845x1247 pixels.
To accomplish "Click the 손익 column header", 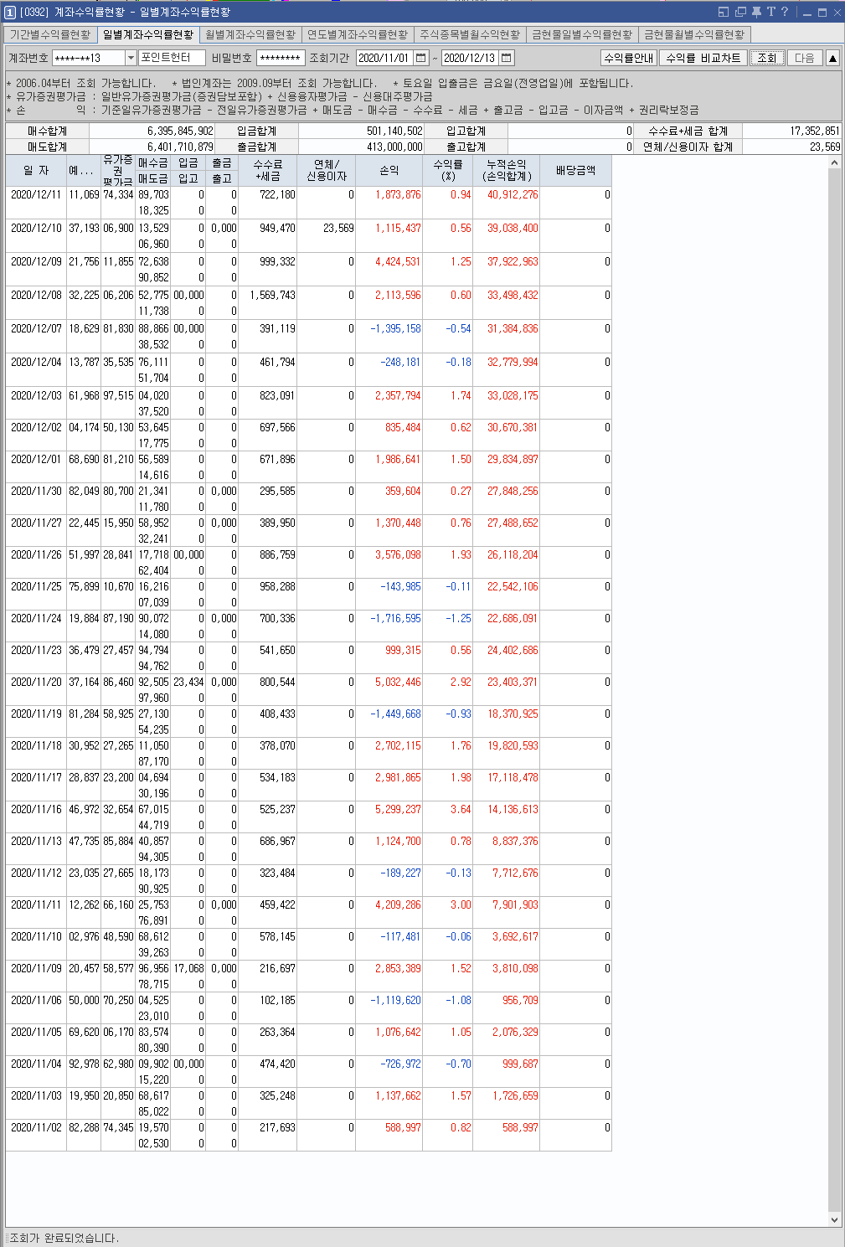I will coord(389,170).
